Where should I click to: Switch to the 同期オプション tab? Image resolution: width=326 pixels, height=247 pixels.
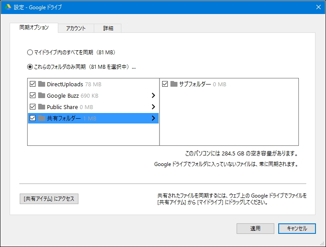tap(34, 28)
